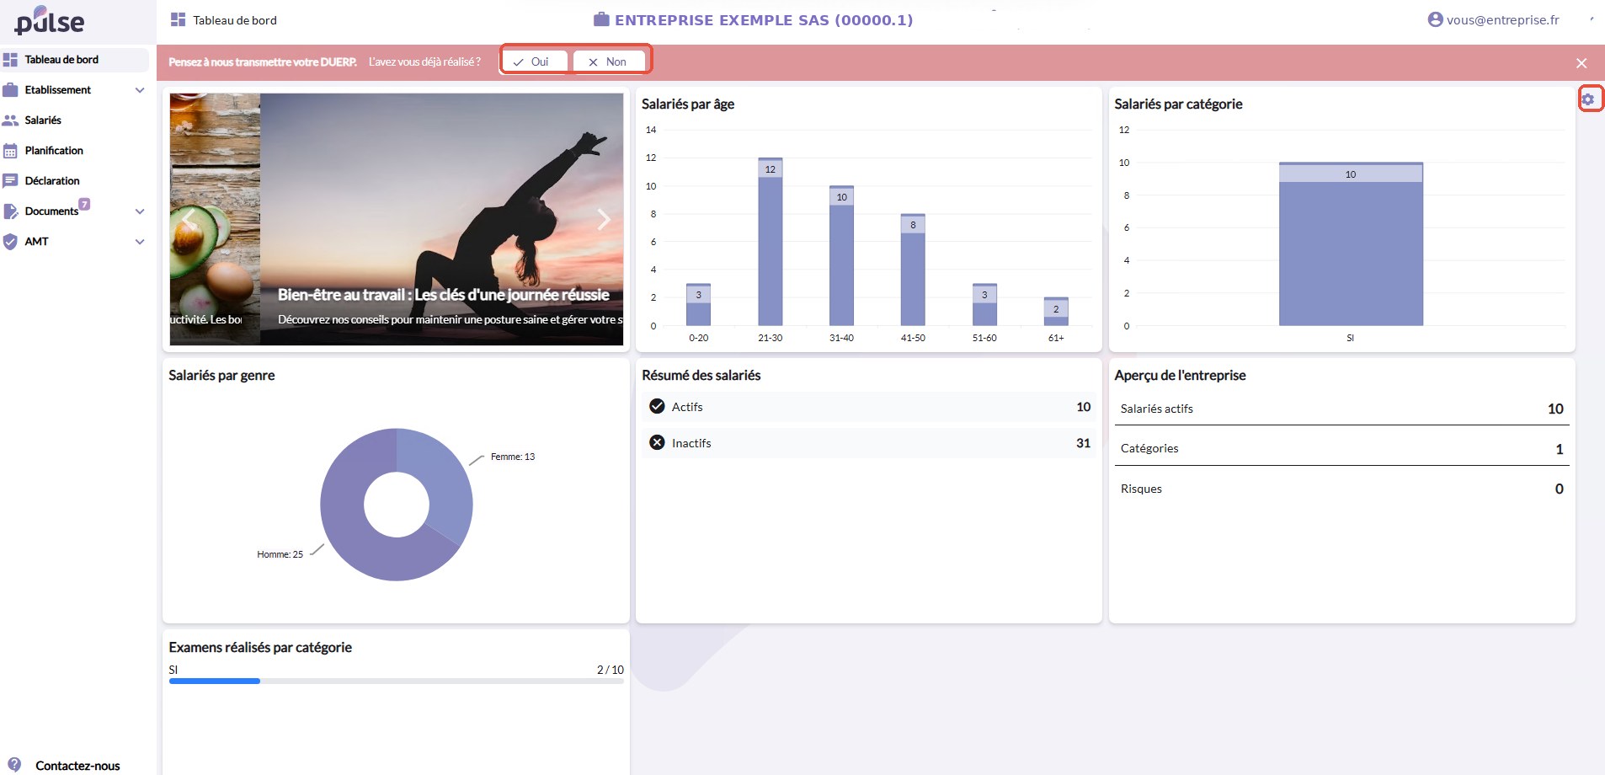The image size is (1605, 775).
Task: Click the Salariés actifs row
Action: click(1341, 409)
